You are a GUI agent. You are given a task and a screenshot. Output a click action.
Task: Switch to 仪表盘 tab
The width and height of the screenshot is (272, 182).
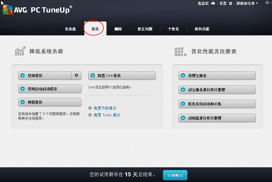[x=70, y=29]
